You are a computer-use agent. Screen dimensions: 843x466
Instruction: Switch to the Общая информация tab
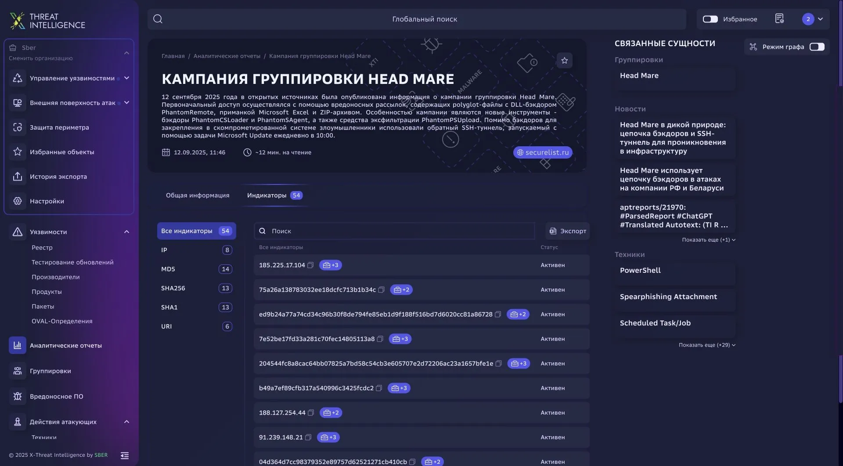[198, 195]
